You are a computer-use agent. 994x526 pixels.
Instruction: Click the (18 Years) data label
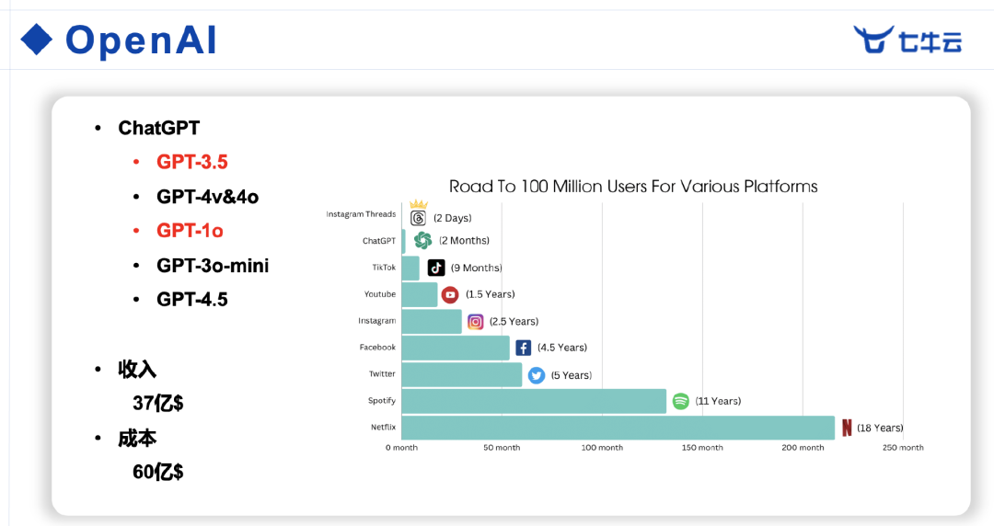click(x=880, y=428)
